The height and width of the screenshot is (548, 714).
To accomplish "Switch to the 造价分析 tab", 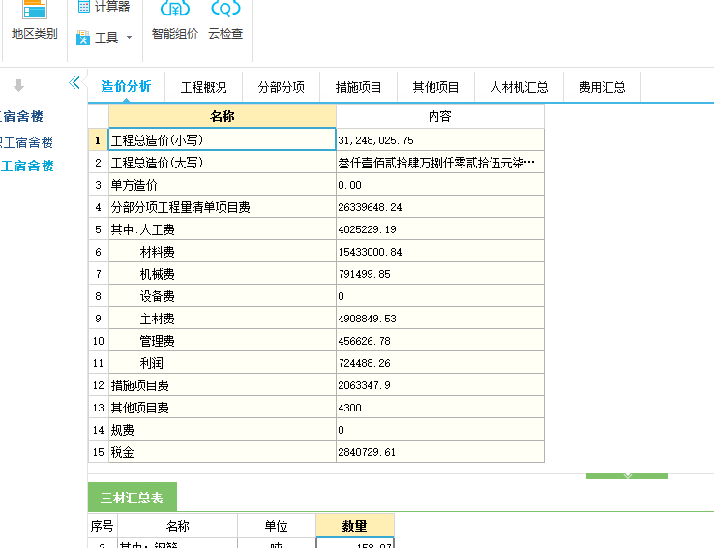I will [126, 86].
